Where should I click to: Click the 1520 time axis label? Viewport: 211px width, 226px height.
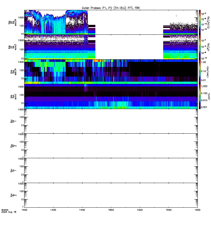point(140,210)
